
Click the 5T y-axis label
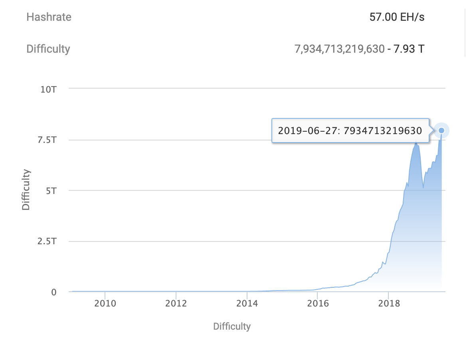51,190
